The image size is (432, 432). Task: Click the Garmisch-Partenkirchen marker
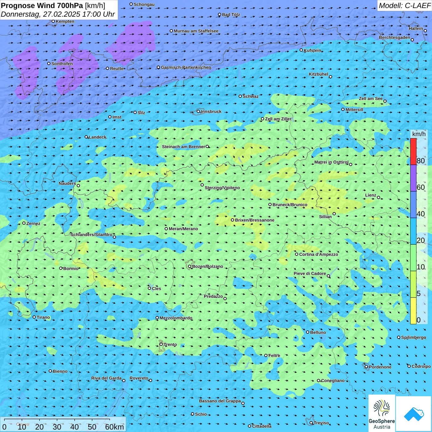pos(158,67)
